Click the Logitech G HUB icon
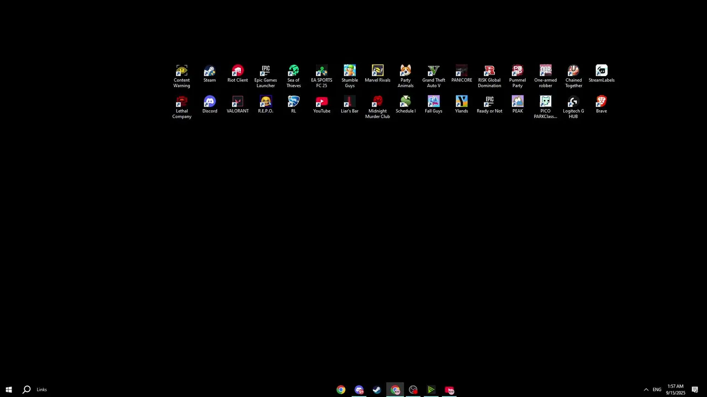Screen dimensions: 707x397 point(573,107)
